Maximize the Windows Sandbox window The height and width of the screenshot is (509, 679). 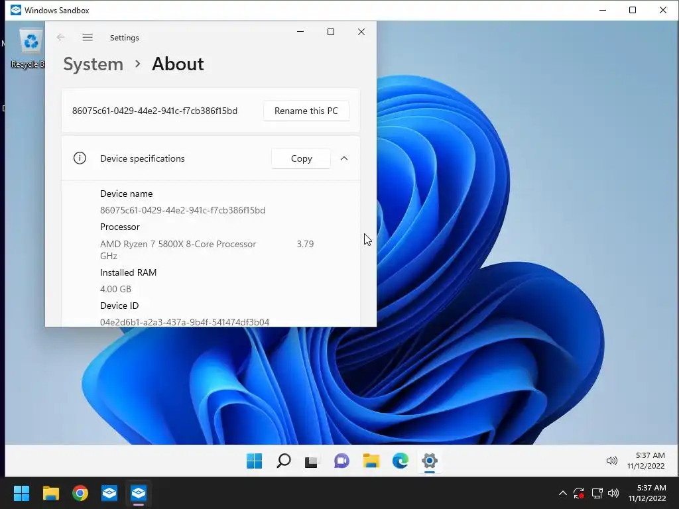click(x=633, y=10)
